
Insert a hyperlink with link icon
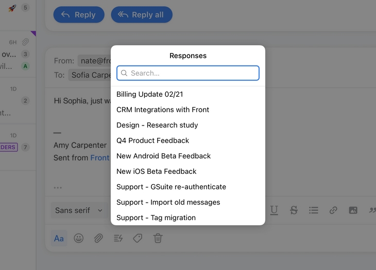333,210
